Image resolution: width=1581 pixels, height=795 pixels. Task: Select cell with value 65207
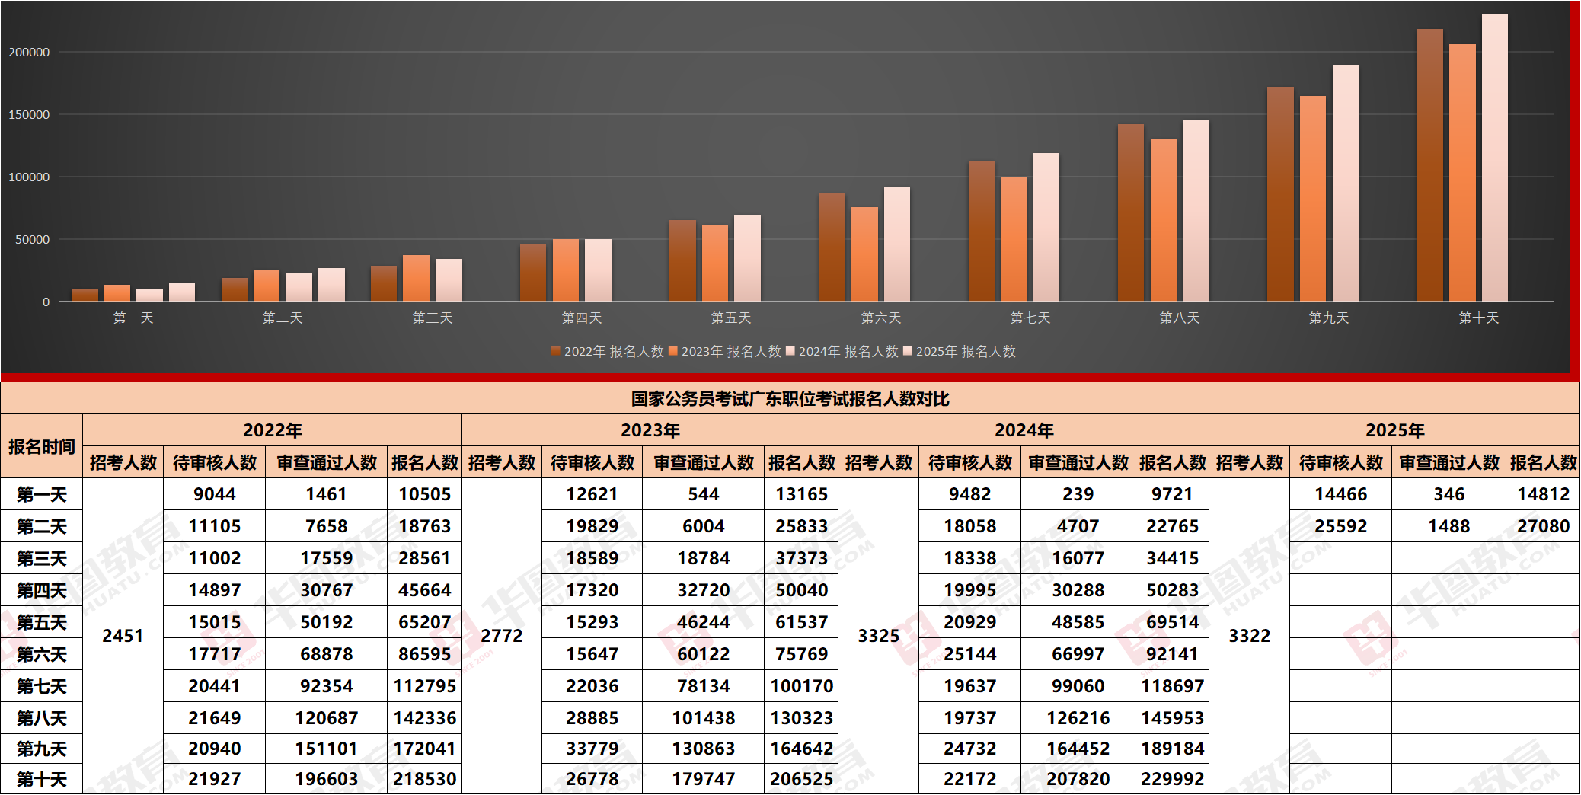click(x=424, y=622)
